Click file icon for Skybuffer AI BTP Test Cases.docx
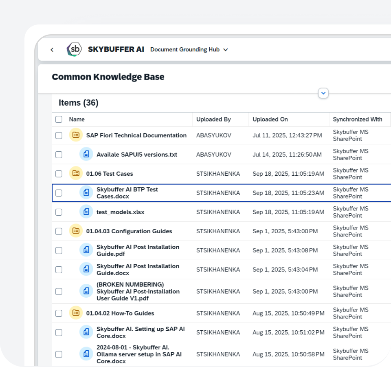The height and width of the screenshot is (367, 391). [86, 193]
